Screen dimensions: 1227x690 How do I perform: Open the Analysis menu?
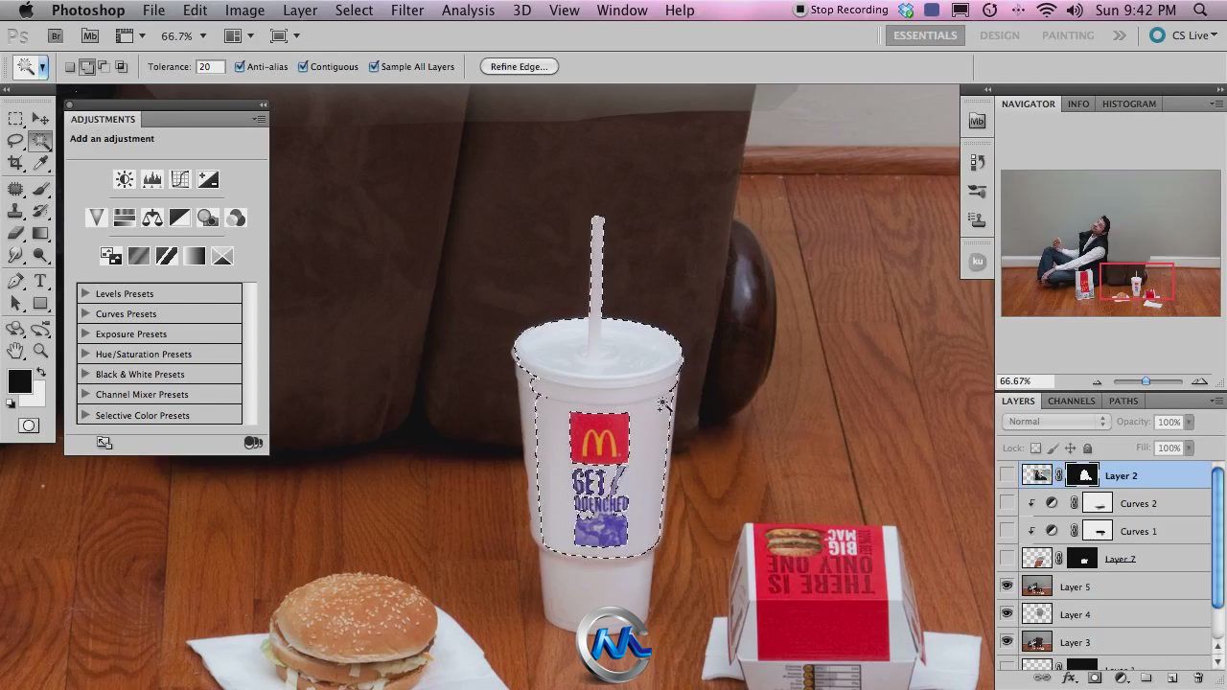pos(468,11)
